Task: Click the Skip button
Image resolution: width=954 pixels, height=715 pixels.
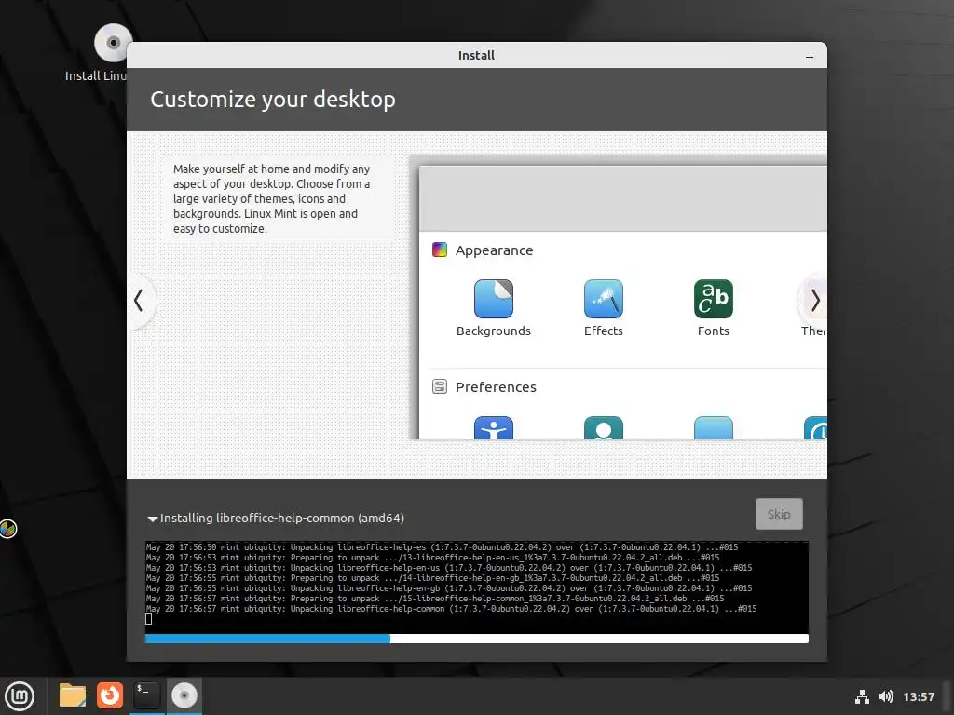Action: click(779, 514)
